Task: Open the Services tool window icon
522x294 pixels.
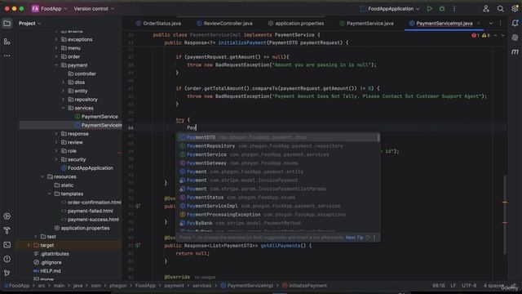Action: (x=7, y=216)
